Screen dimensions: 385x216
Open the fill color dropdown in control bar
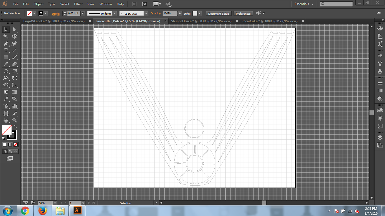tap(34, 14)
